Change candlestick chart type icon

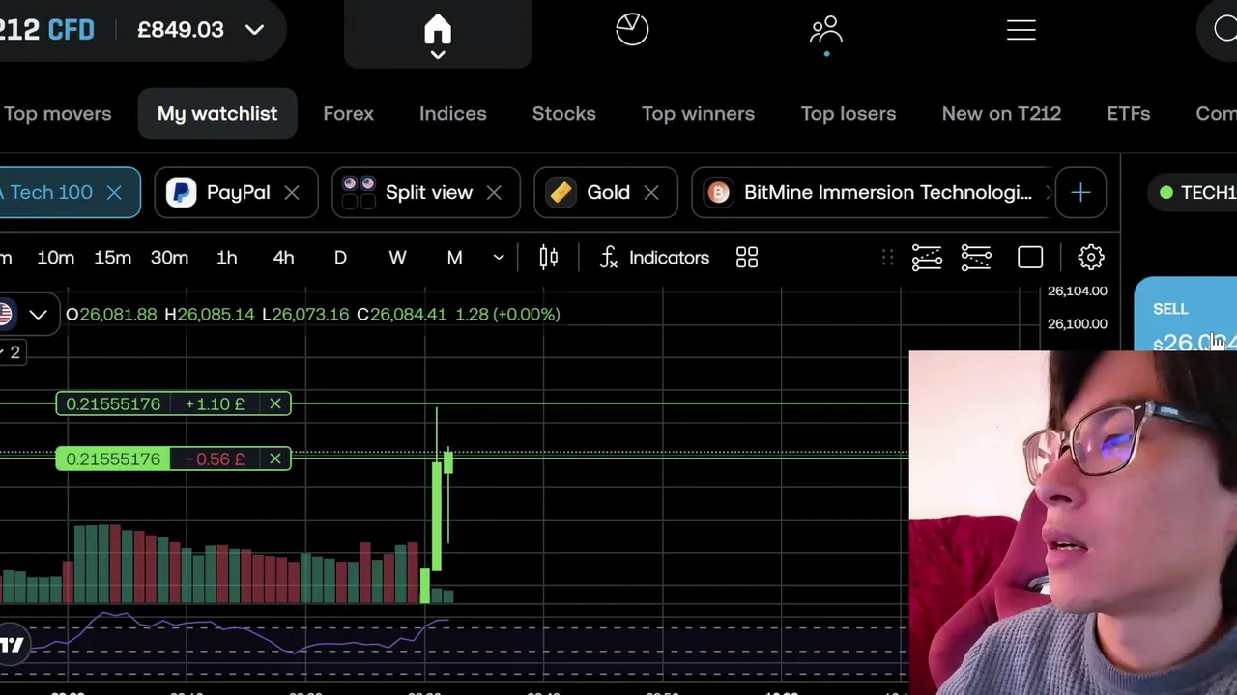click(x=549, y=258)
